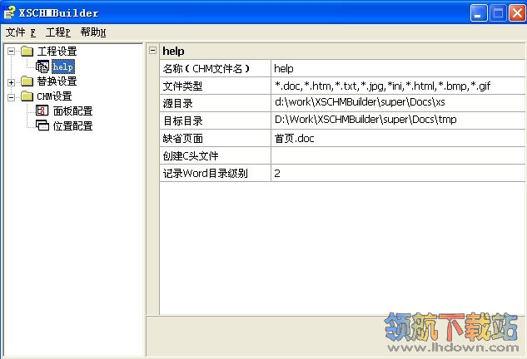Edit the 源目录 path value

pos(398,103)
